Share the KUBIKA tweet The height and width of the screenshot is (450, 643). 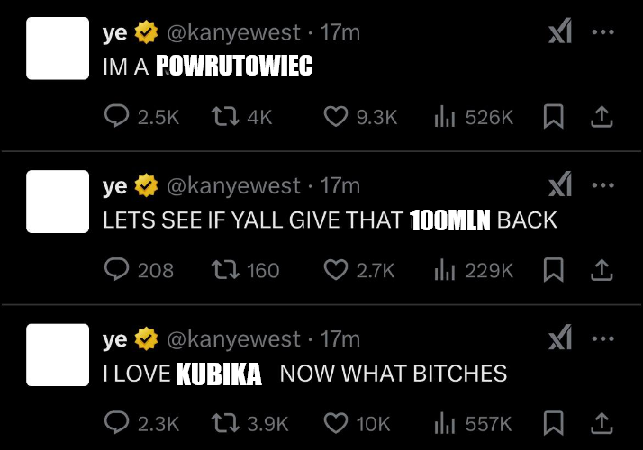(602, 422)
